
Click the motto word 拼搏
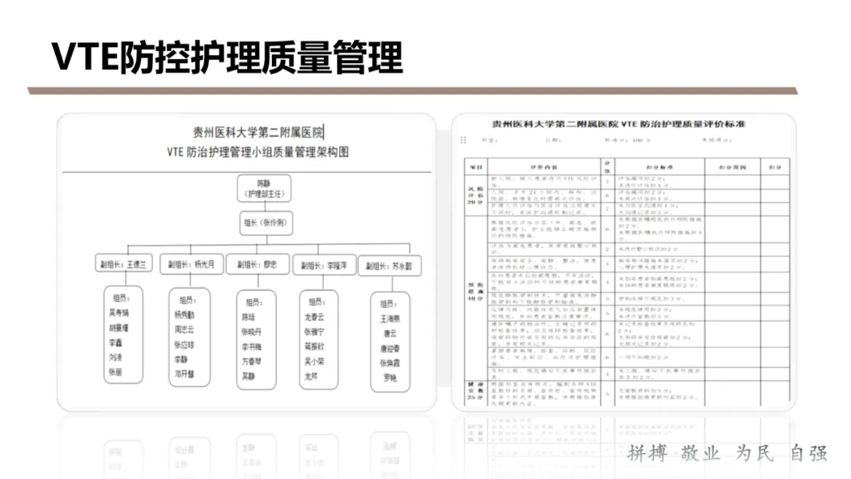(x=648, y=453)
